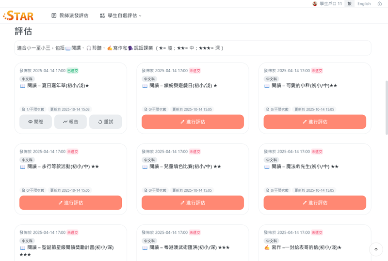Click 閱卷 button for 夏日嘉年華
The image size is (388, 261).
[36, 122]
